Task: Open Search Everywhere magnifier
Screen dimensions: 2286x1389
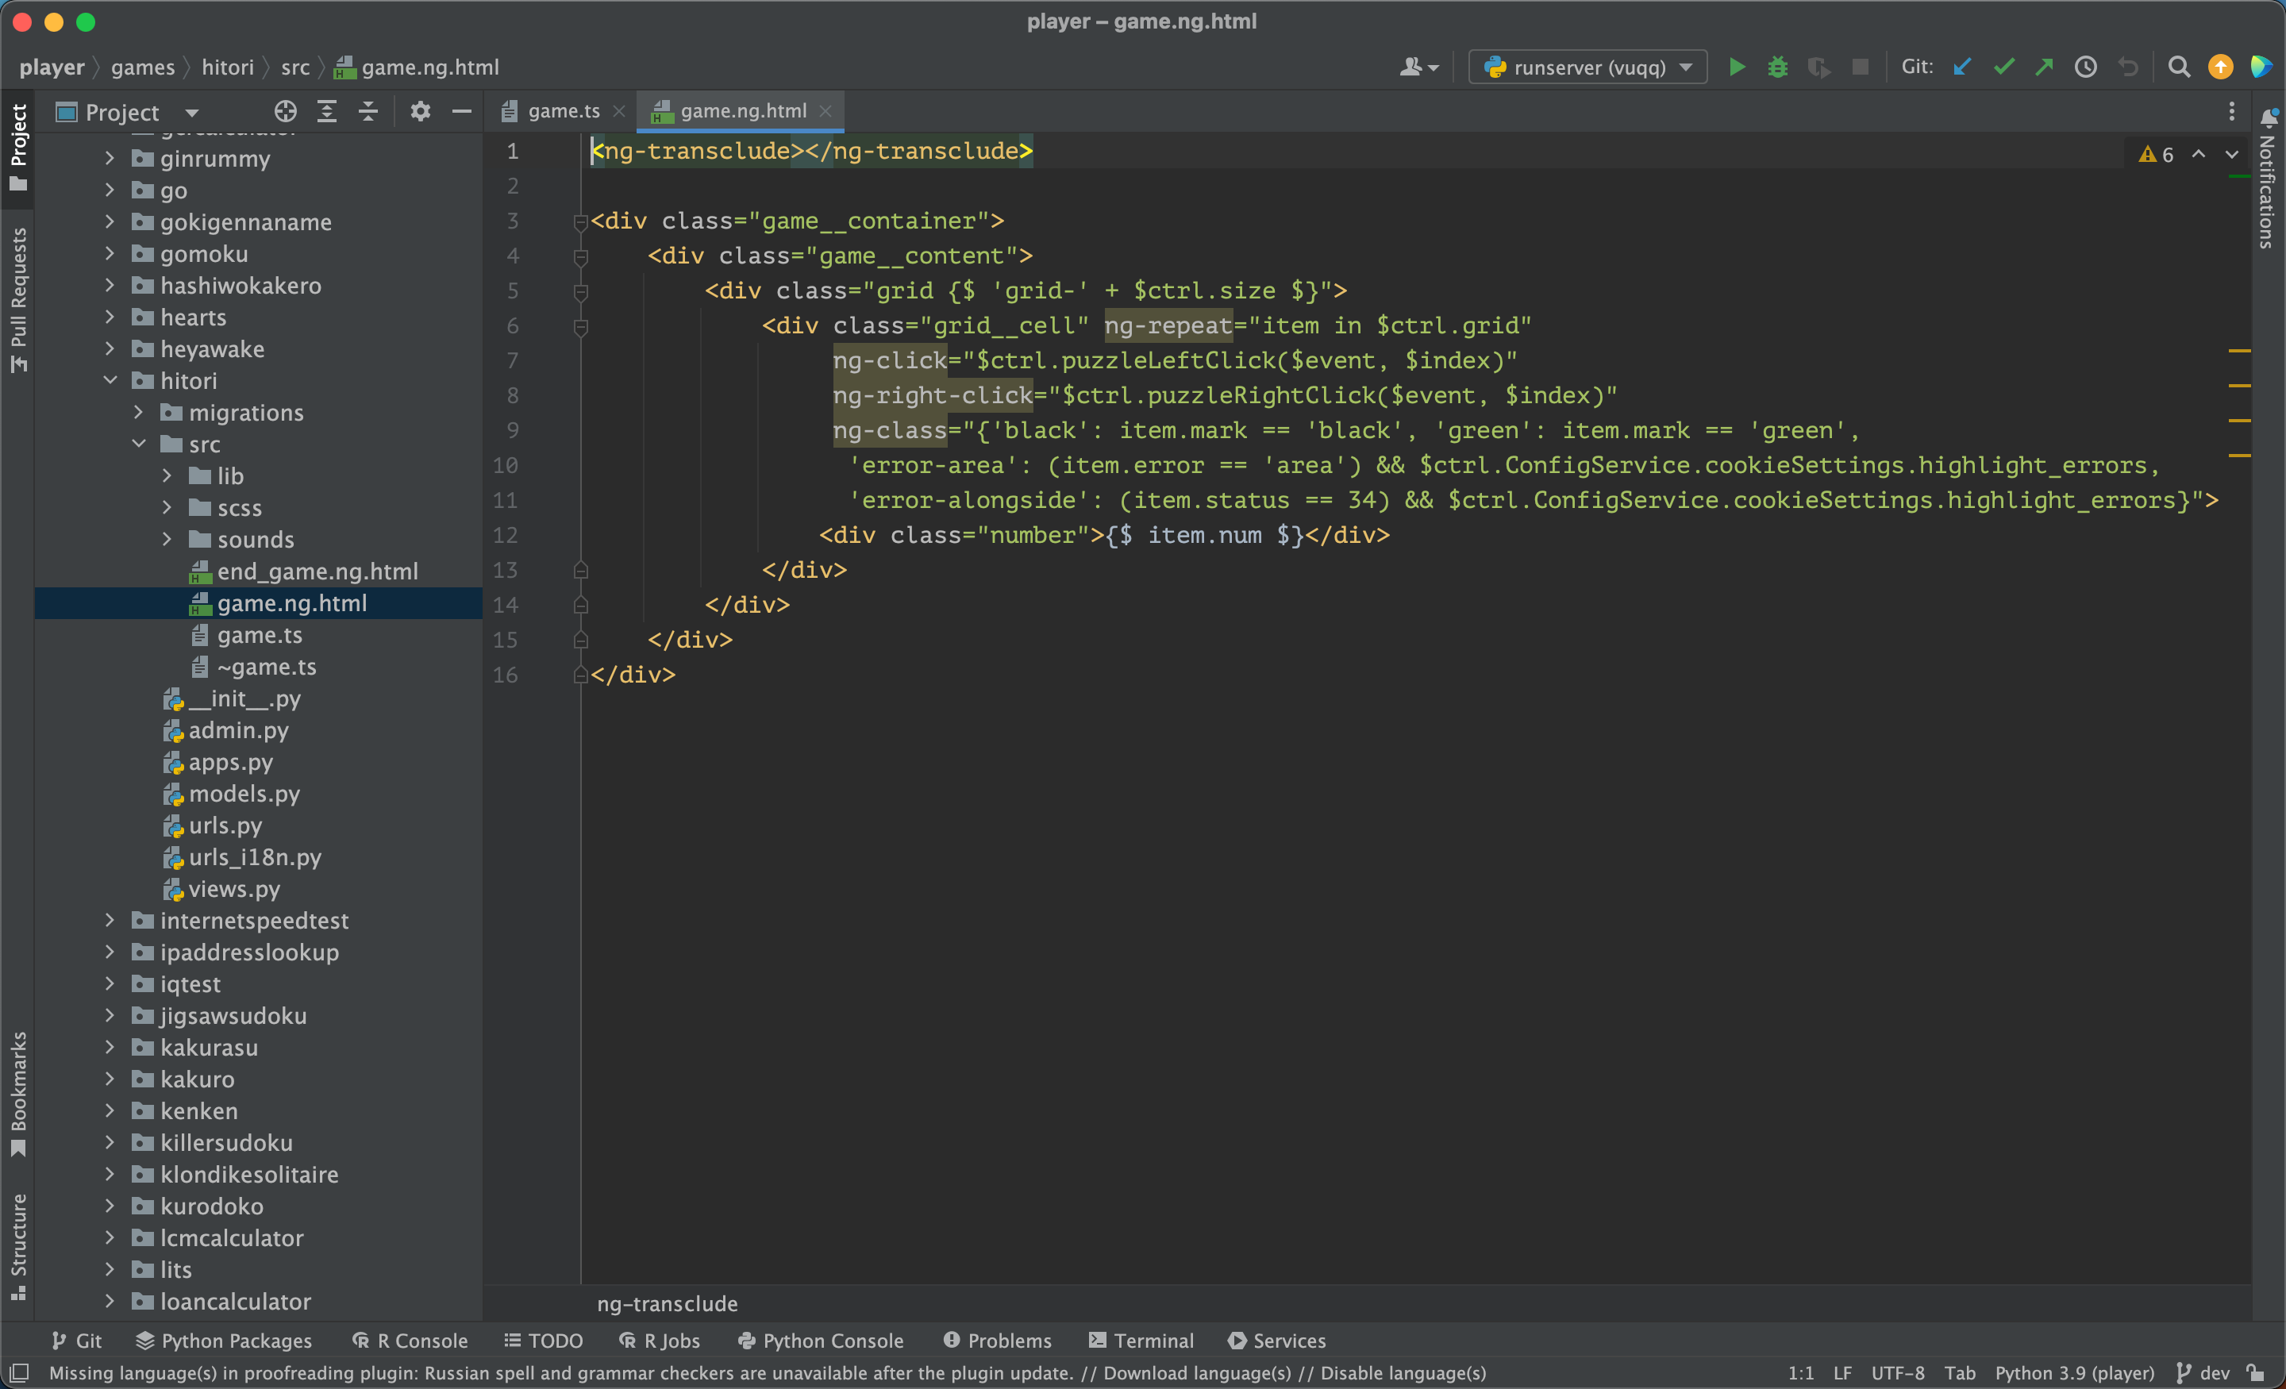Action: click(x=2180, y=67)
